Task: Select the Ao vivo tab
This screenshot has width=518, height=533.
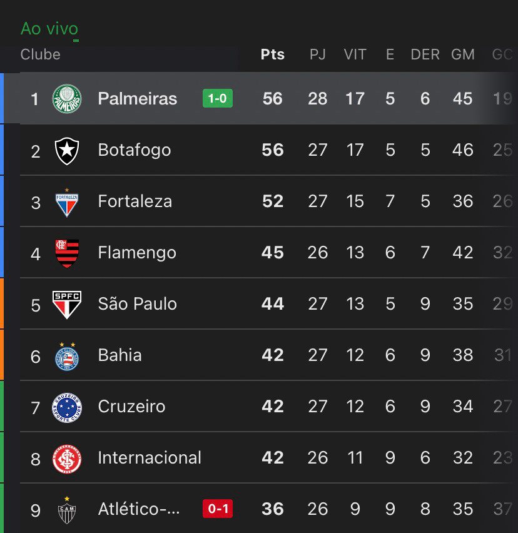Action: 49,29
